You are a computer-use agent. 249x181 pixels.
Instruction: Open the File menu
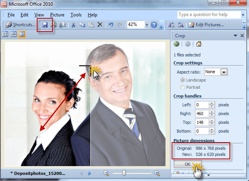pos(11,15)
